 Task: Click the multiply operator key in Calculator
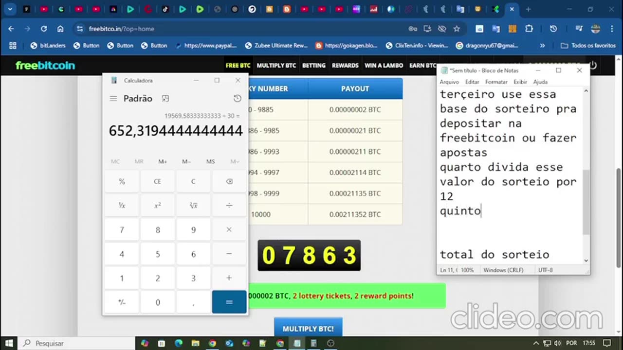pyautogui.click(x=229, y=229)
